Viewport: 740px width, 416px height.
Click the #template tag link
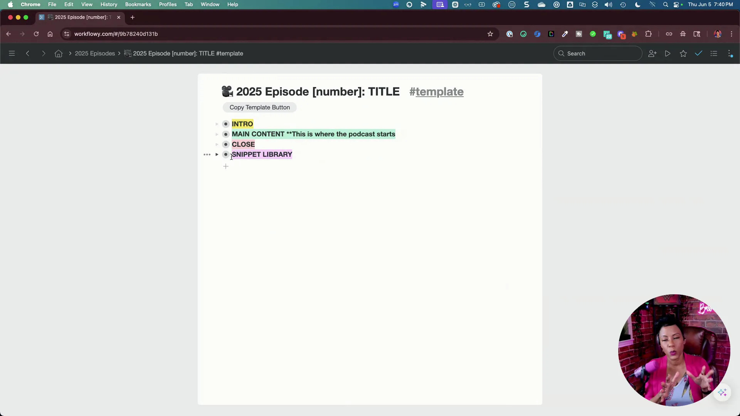click(x=436, y=92)
